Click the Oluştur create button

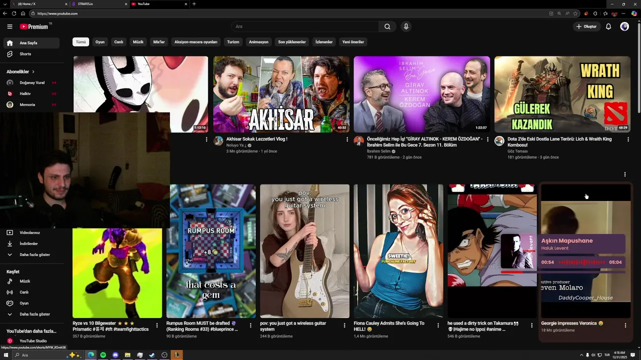[x=586, y=26]
